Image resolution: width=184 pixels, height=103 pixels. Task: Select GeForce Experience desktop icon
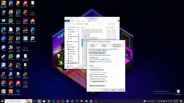pyautogui.click(x=25, y=75)
